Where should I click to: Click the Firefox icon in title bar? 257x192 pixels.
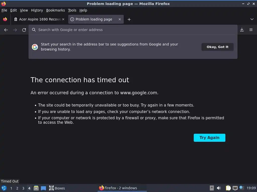coord(4,3)
